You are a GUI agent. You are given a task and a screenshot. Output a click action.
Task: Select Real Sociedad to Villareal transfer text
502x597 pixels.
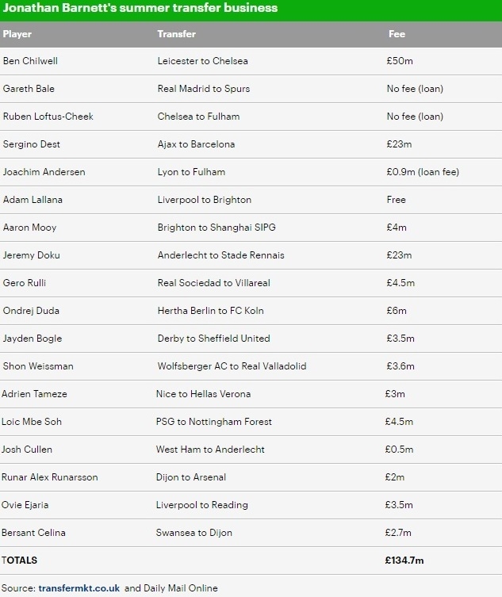[213, 283]
